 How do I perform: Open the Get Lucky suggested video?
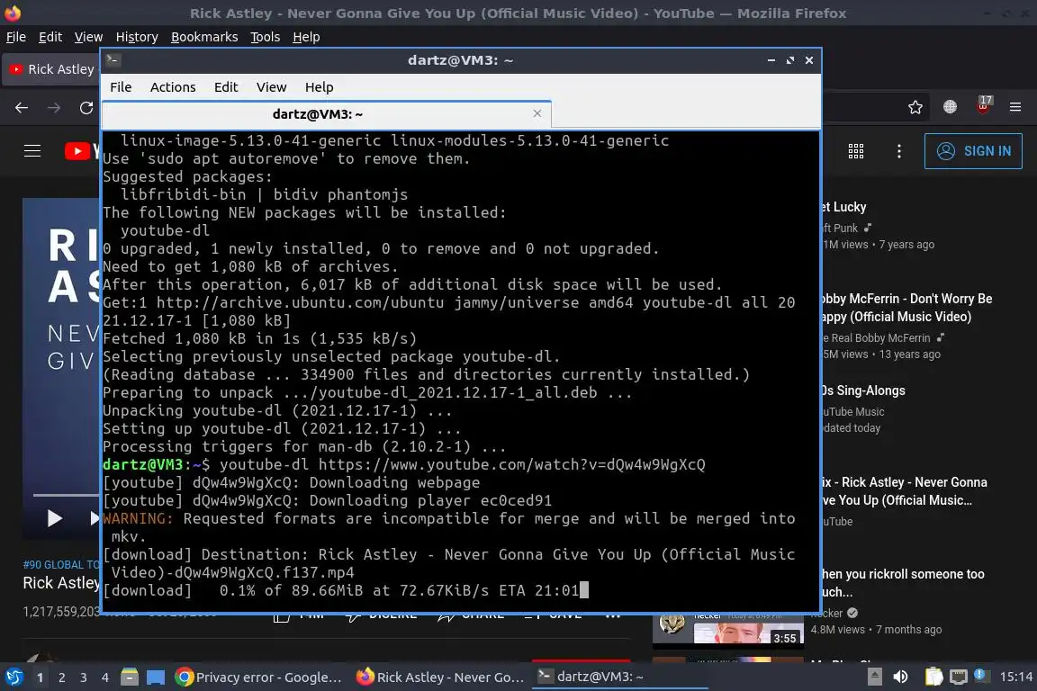coord(843,207)
